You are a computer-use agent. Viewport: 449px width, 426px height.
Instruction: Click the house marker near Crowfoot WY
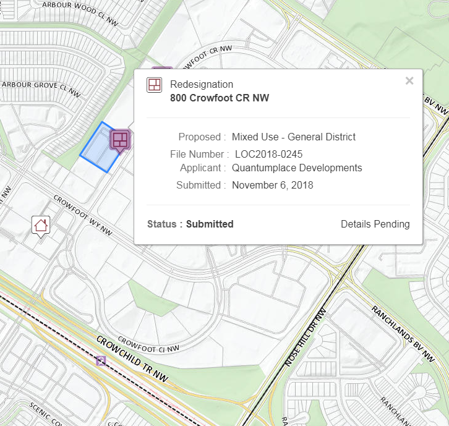pos(41,225)
